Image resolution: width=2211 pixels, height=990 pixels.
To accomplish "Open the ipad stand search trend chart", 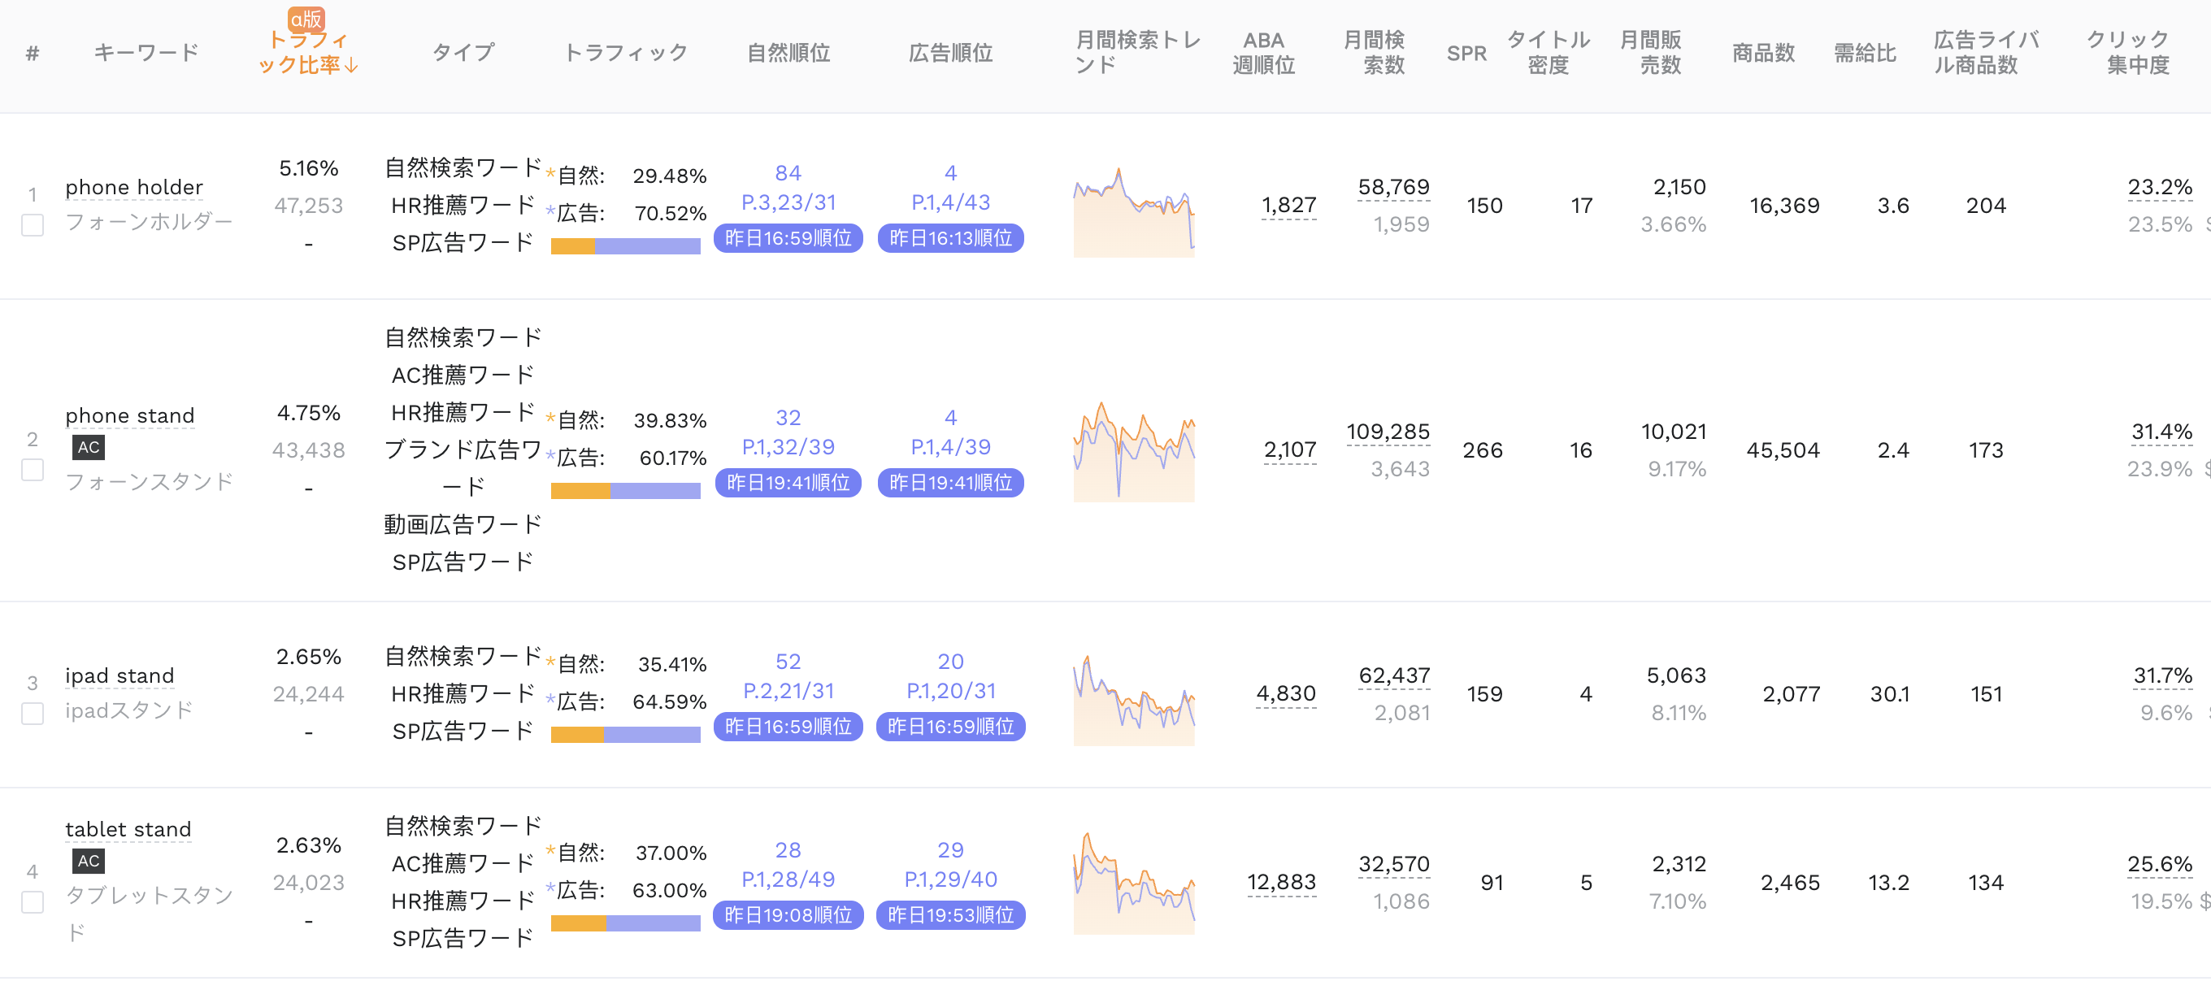I will tap(1134, 700).
